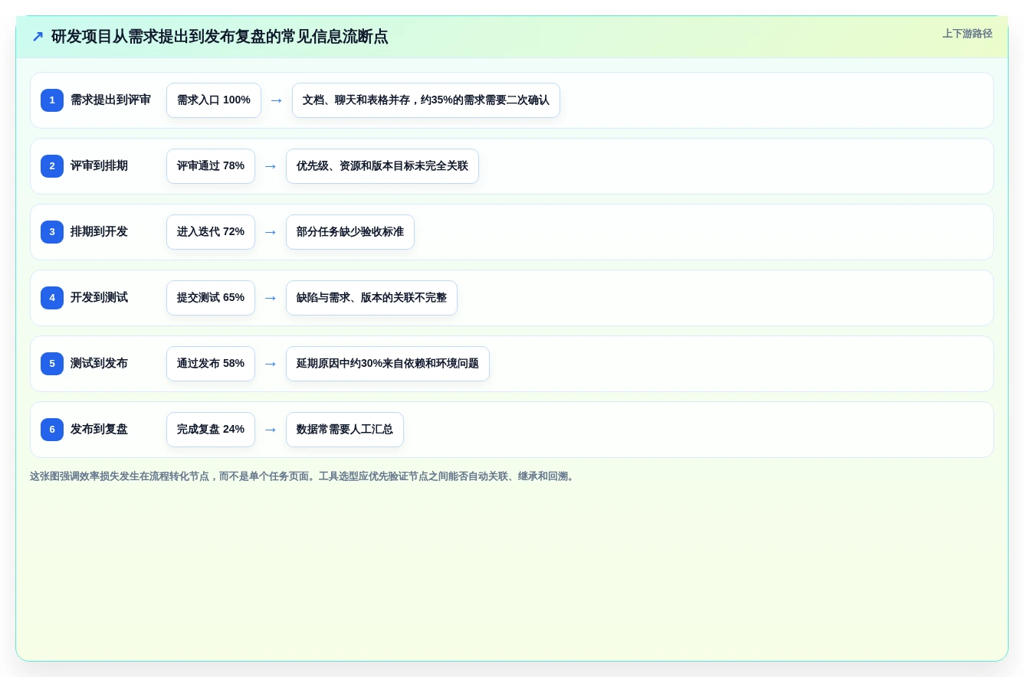Click the 延期原因中约30%来自依赖和环境问题 chip

388,364
